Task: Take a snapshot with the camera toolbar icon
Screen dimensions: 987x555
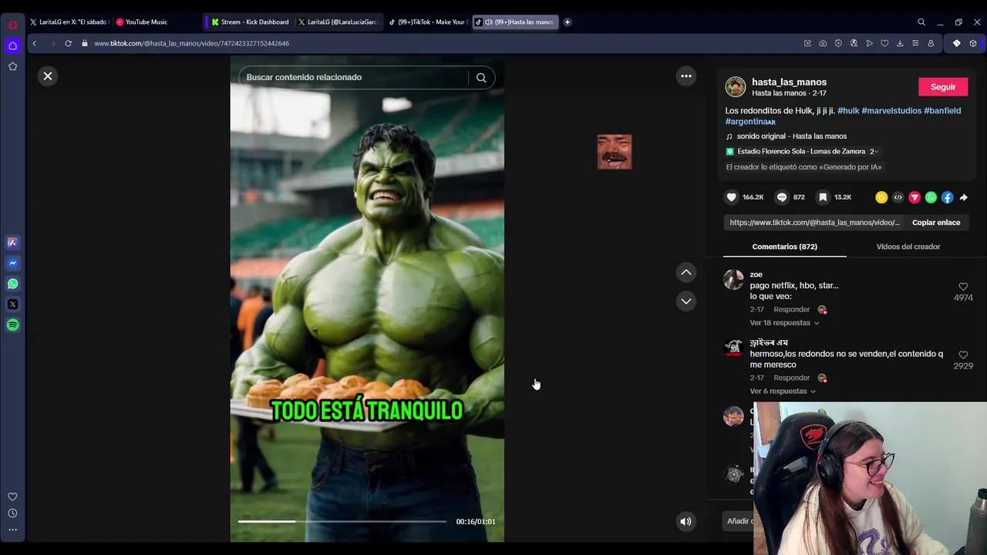Action: (823, 44)
